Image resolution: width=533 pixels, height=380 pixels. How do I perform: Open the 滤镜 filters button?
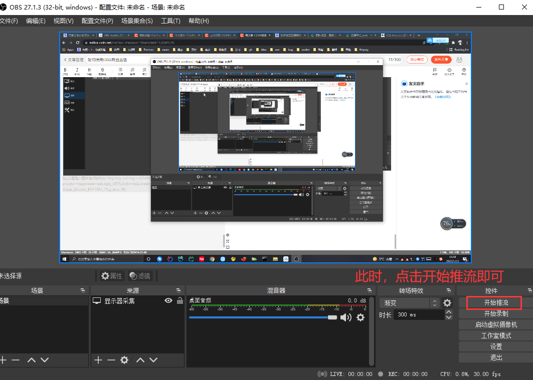coord(140,276)
